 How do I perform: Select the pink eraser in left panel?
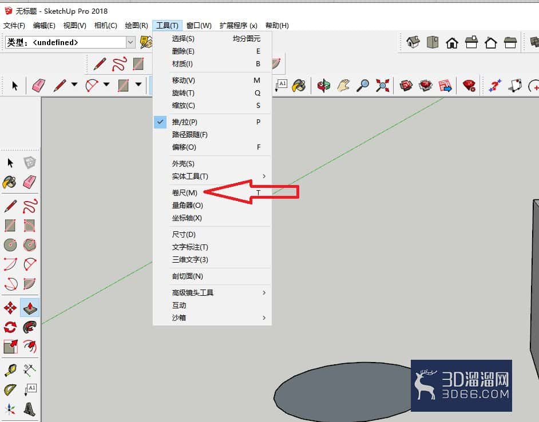coord(30,182)
